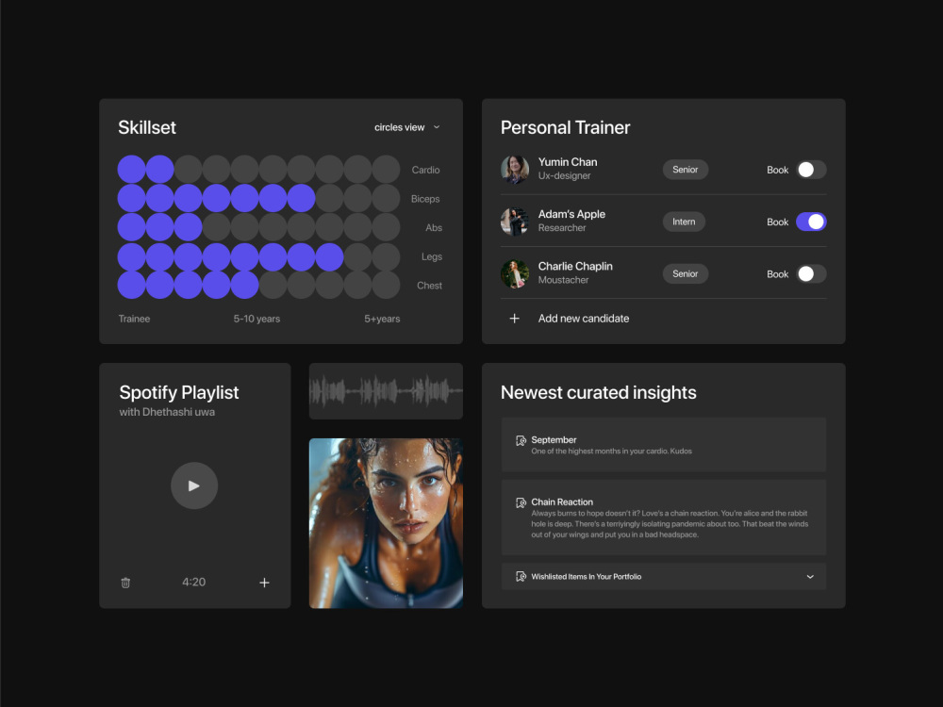Click the Trainee axis label
The image size is (943, 707).
(134, 319)
